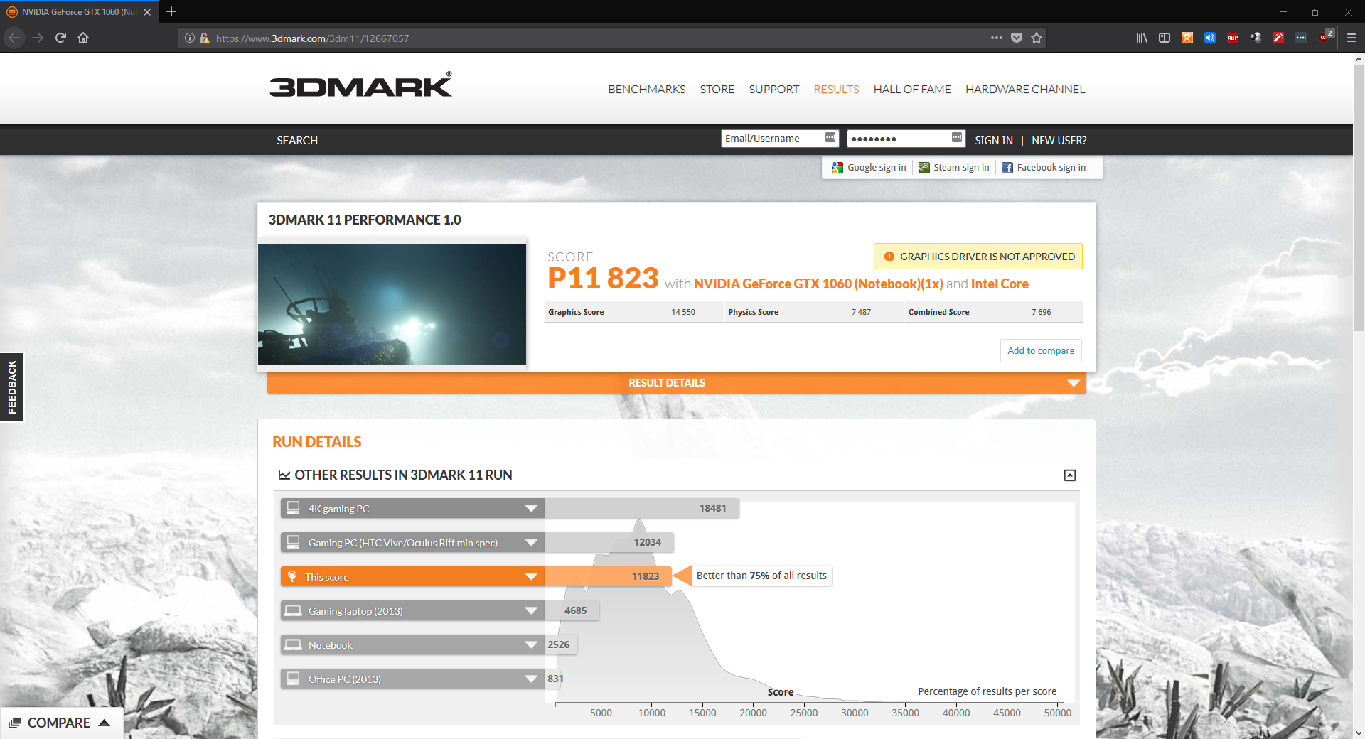Click the orange R extension icon
The height and width of the screenshot is (739, 1365).
[x=1187, y=38]
